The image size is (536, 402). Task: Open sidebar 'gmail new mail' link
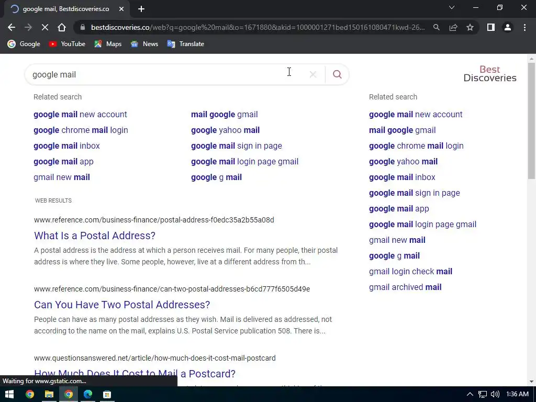(397, 240)
